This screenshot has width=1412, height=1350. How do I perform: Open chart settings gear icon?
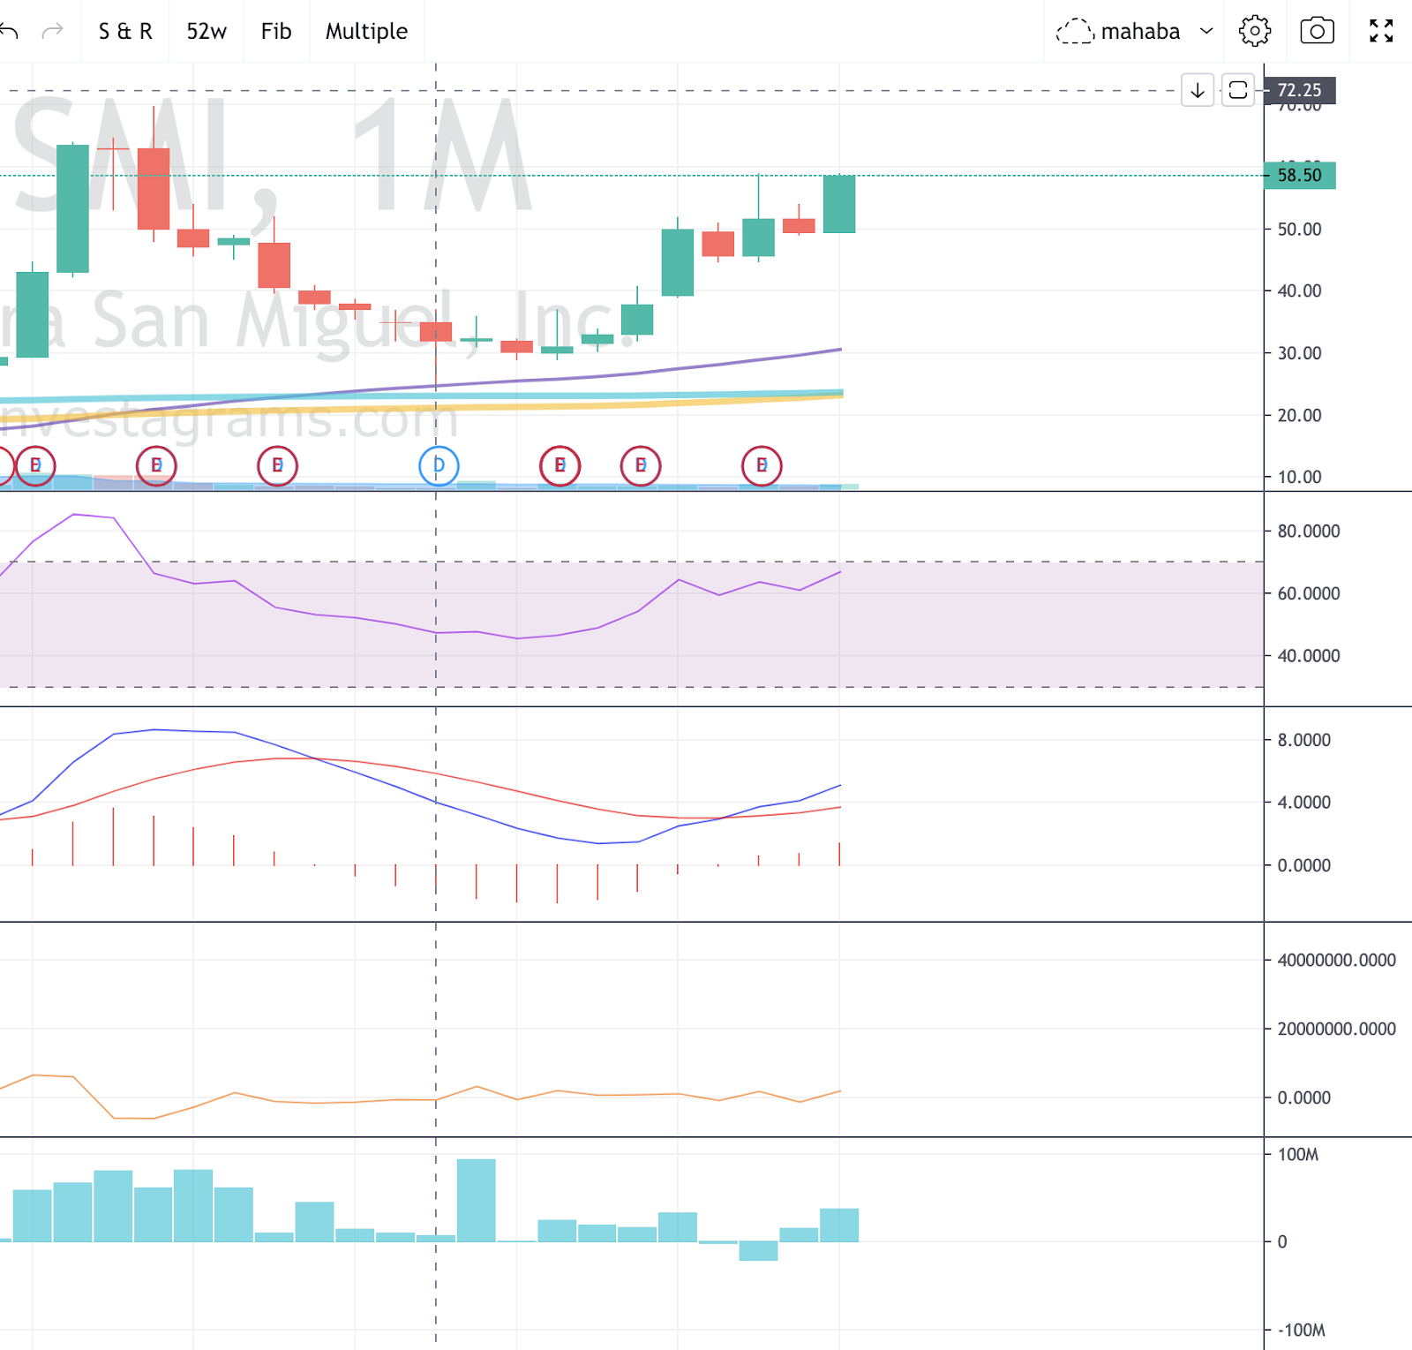click(1255, 32)
